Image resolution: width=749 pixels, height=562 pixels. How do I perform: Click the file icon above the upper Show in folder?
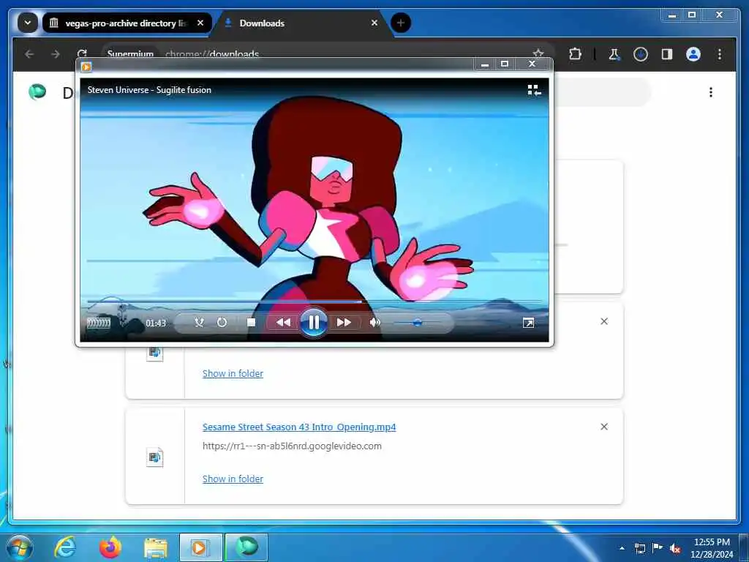click(155, 353)
